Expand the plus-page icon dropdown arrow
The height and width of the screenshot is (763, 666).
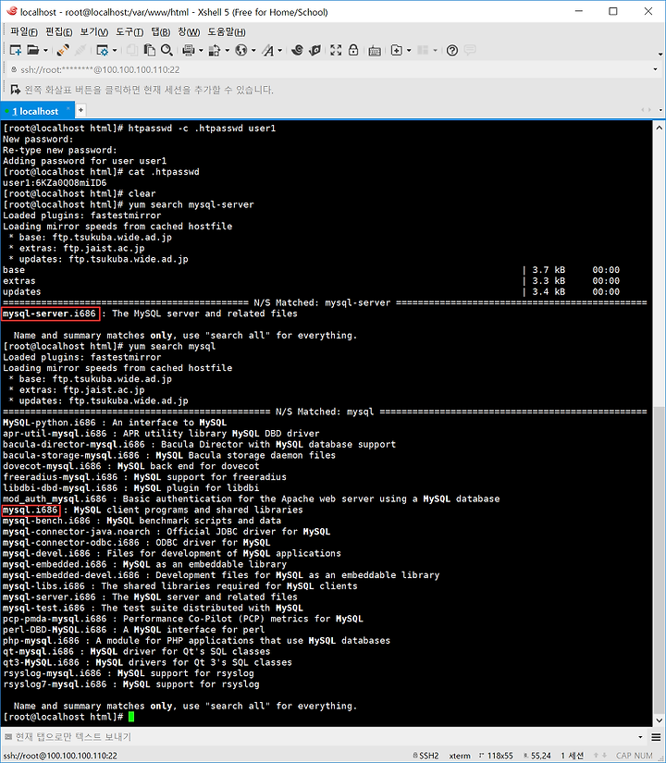pyautogui.click(x=409, y=50)
